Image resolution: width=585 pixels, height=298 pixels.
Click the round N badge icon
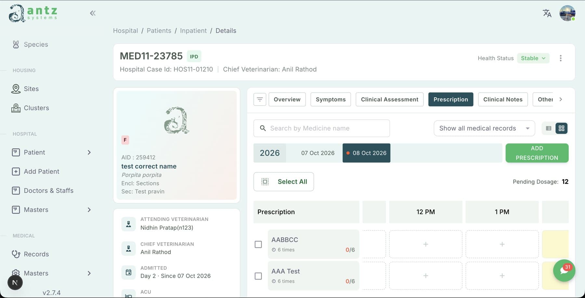coord(15,282)
